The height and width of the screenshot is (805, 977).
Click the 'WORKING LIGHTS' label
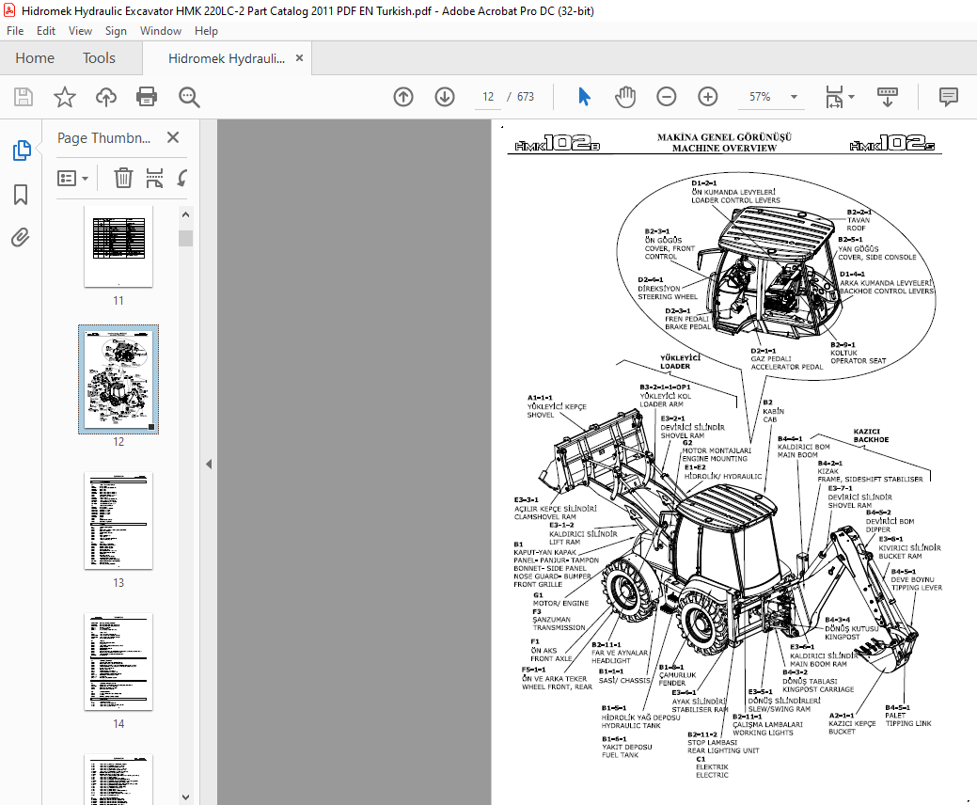tap(763, 733)
